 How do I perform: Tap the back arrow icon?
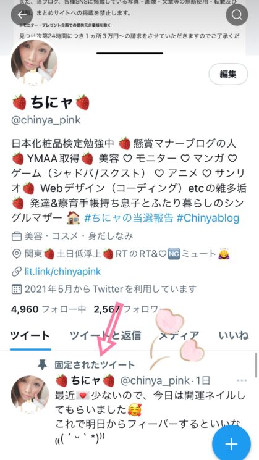click(22, 14)
